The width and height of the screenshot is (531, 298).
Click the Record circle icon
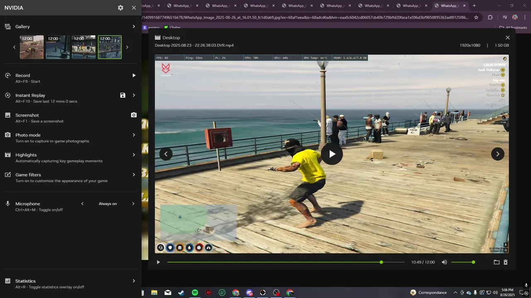pos(7,75)
